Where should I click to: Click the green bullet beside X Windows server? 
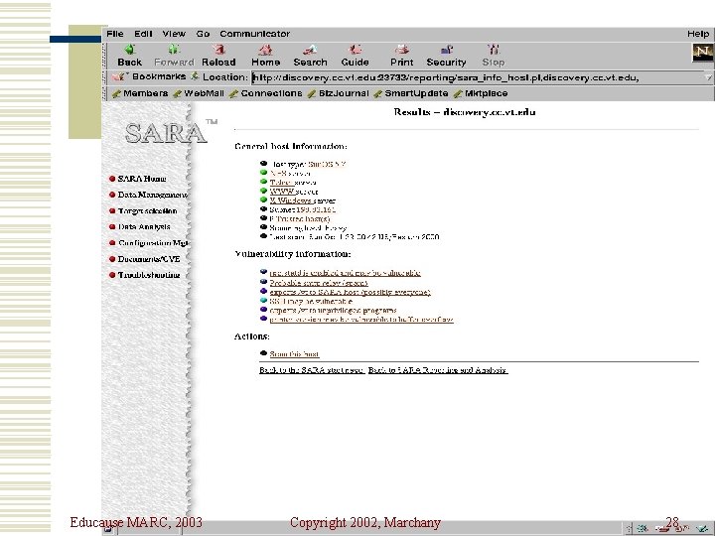[x=263, y=200]
